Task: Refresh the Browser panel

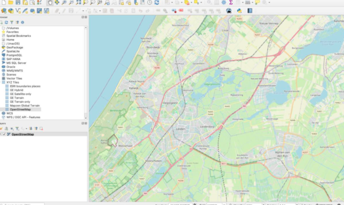Action: tap(6, 22)
